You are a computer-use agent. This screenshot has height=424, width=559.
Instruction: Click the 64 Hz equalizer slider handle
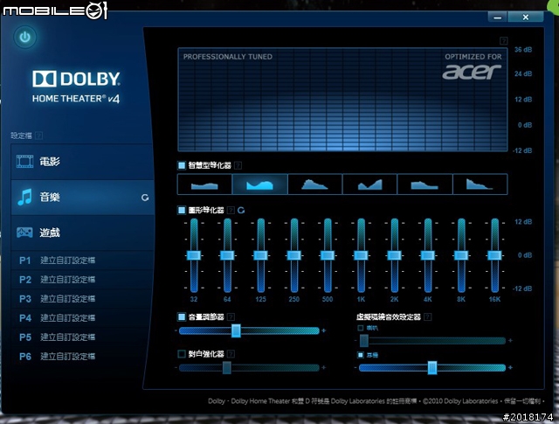(x=227, y=255)
